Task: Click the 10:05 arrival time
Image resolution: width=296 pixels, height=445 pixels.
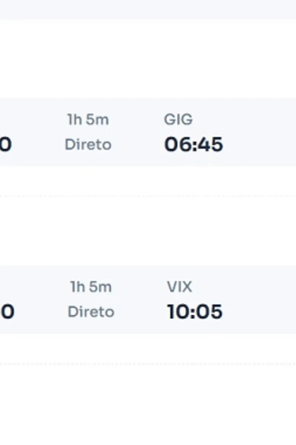Action: point(195,311)
